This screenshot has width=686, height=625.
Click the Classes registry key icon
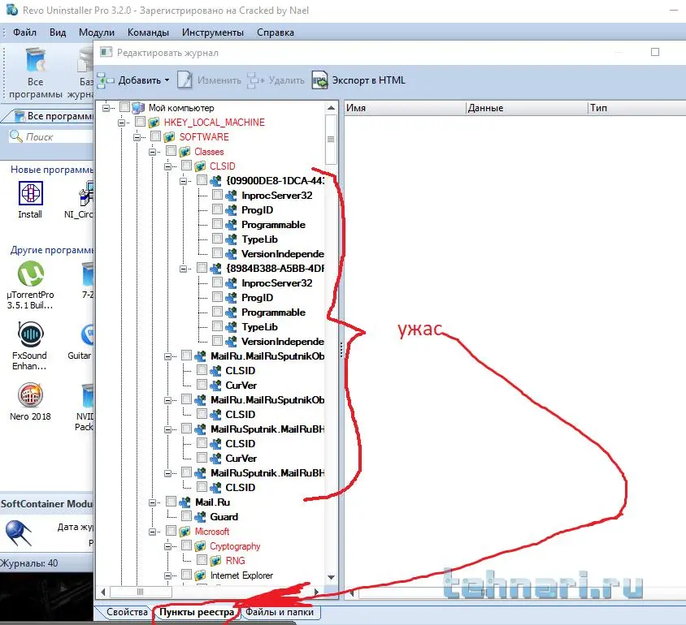click(185, 152)
